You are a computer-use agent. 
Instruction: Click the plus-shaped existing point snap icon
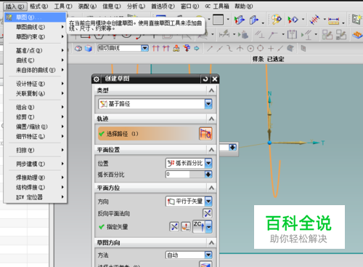coord(271,49)
